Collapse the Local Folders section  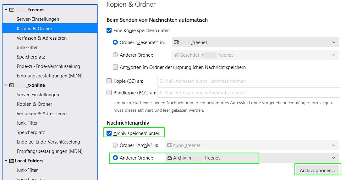[6, 161]
